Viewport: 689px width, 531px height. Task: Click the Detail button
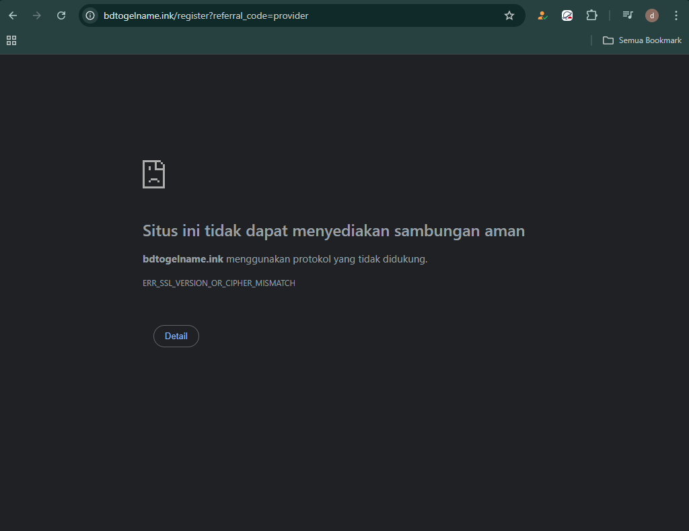[176, 337]
